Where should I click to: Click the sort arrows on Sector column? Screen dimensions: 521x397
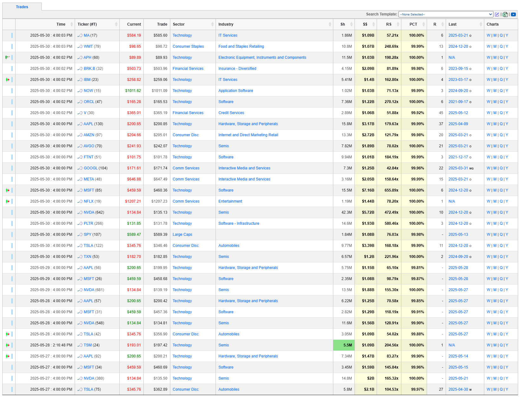212,24
